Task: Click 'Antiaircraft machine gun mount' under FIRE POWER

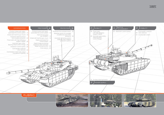Action: pos(40,38)
